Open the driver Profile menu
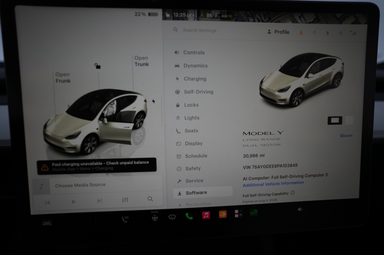 pyautogui.click(x=278, y=32)
